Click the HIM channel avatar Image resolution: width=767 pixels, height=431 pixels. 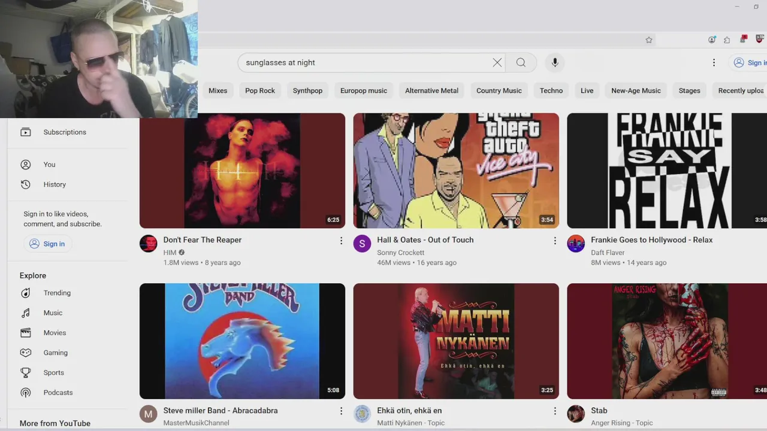(149, 244)
